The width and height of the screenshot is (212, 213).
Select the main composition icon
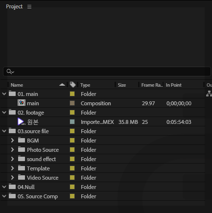click(22, 103)
